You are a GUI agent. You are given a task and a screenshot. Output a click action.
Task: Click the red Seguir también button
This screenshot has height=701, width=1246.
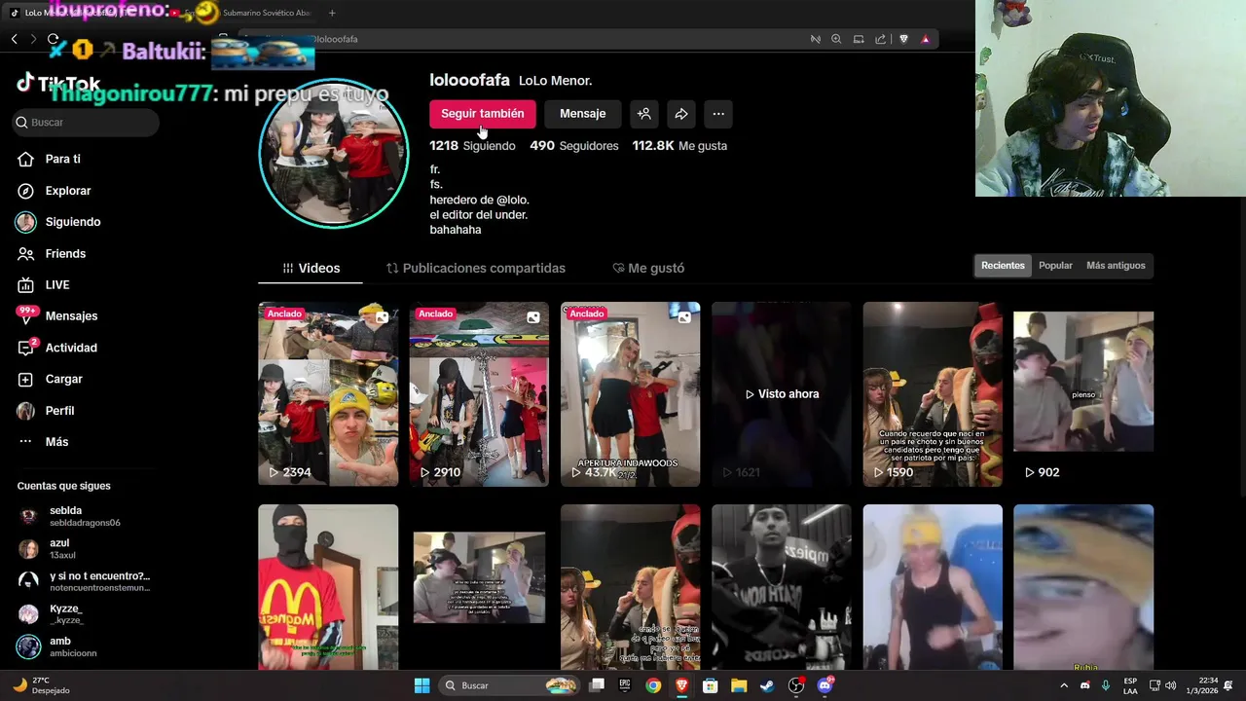click(483, 114)
